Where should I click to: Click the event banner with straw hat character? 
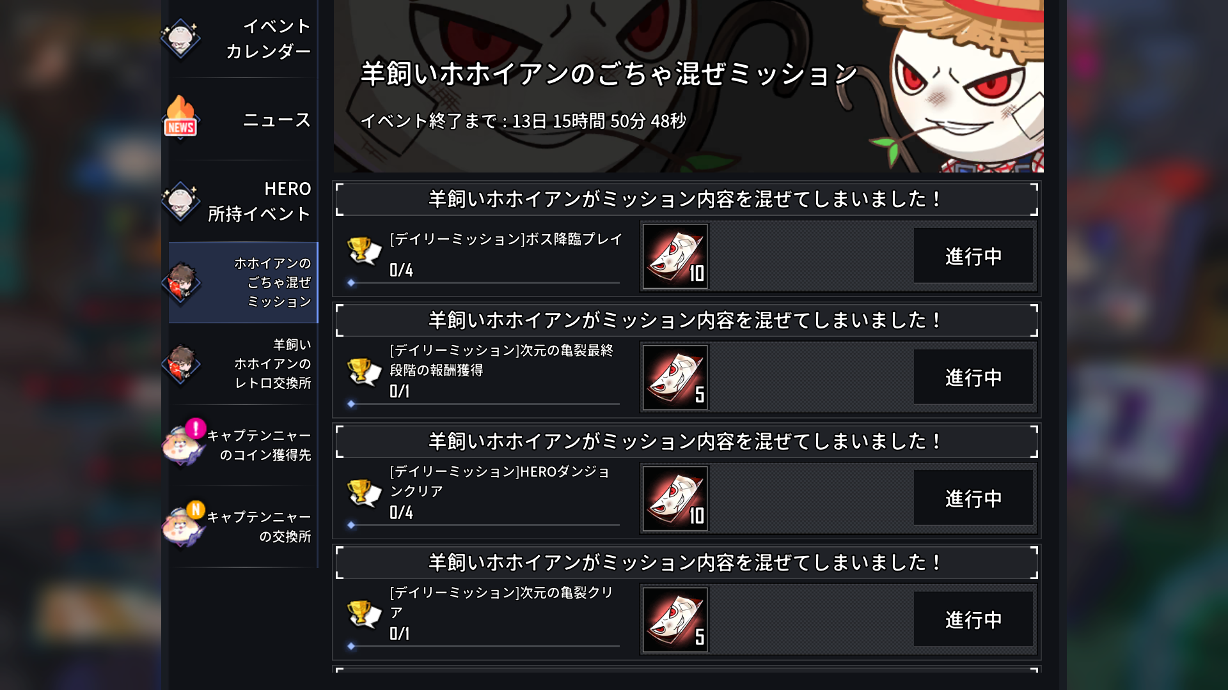688,86
